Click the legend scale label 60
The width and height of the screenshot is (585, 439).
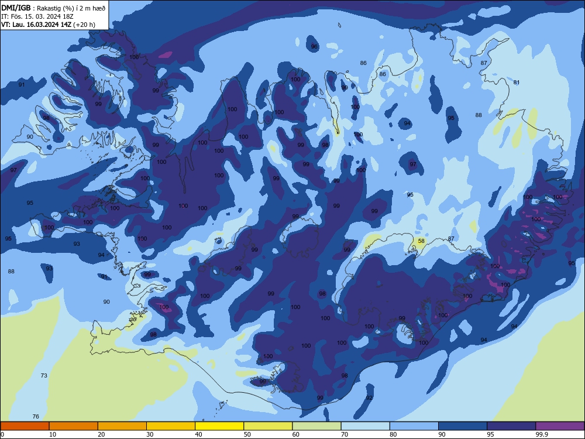pos(296,434)
